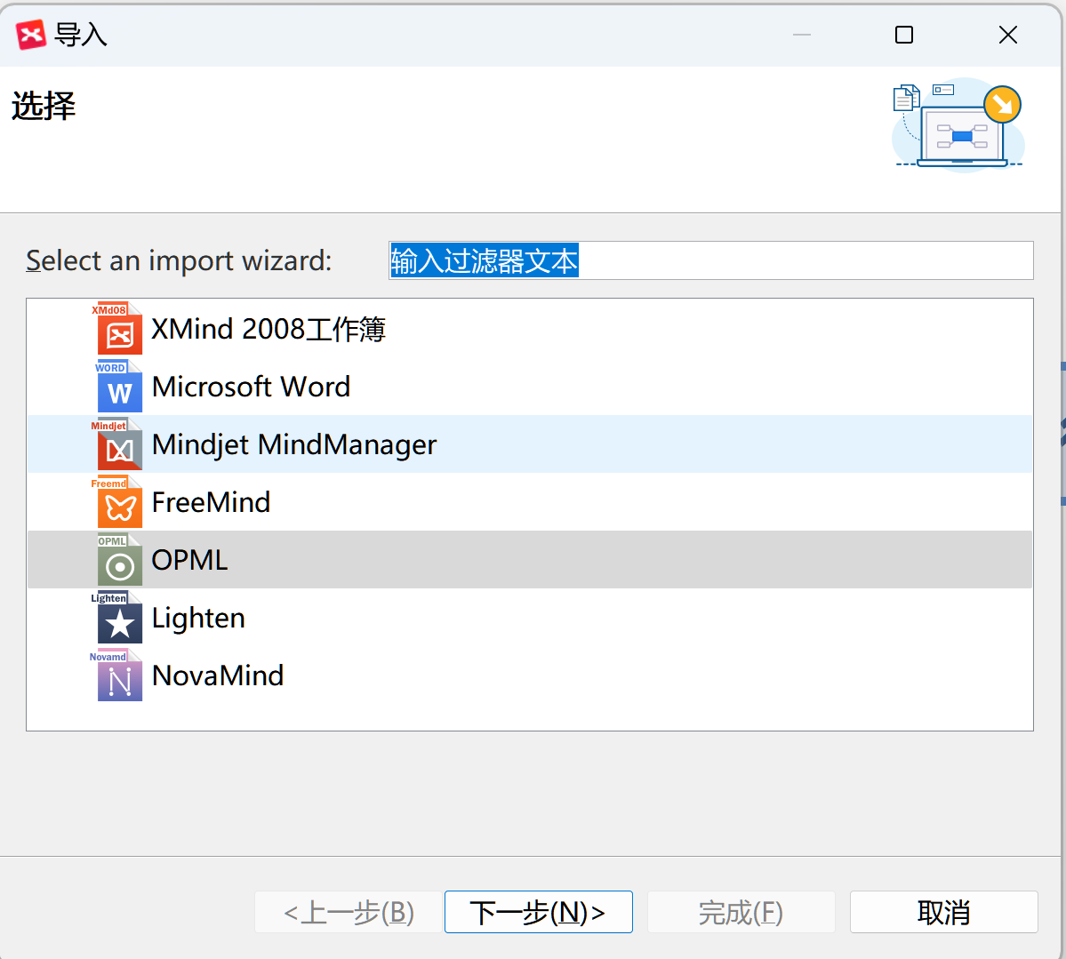The image size is (1066, 959).
Task: Click the OPML file icon
Action: coord(120,560)
